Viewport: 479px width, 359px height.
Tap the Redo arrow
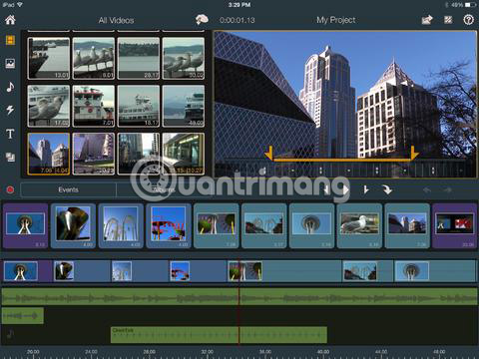coord(448,189)
